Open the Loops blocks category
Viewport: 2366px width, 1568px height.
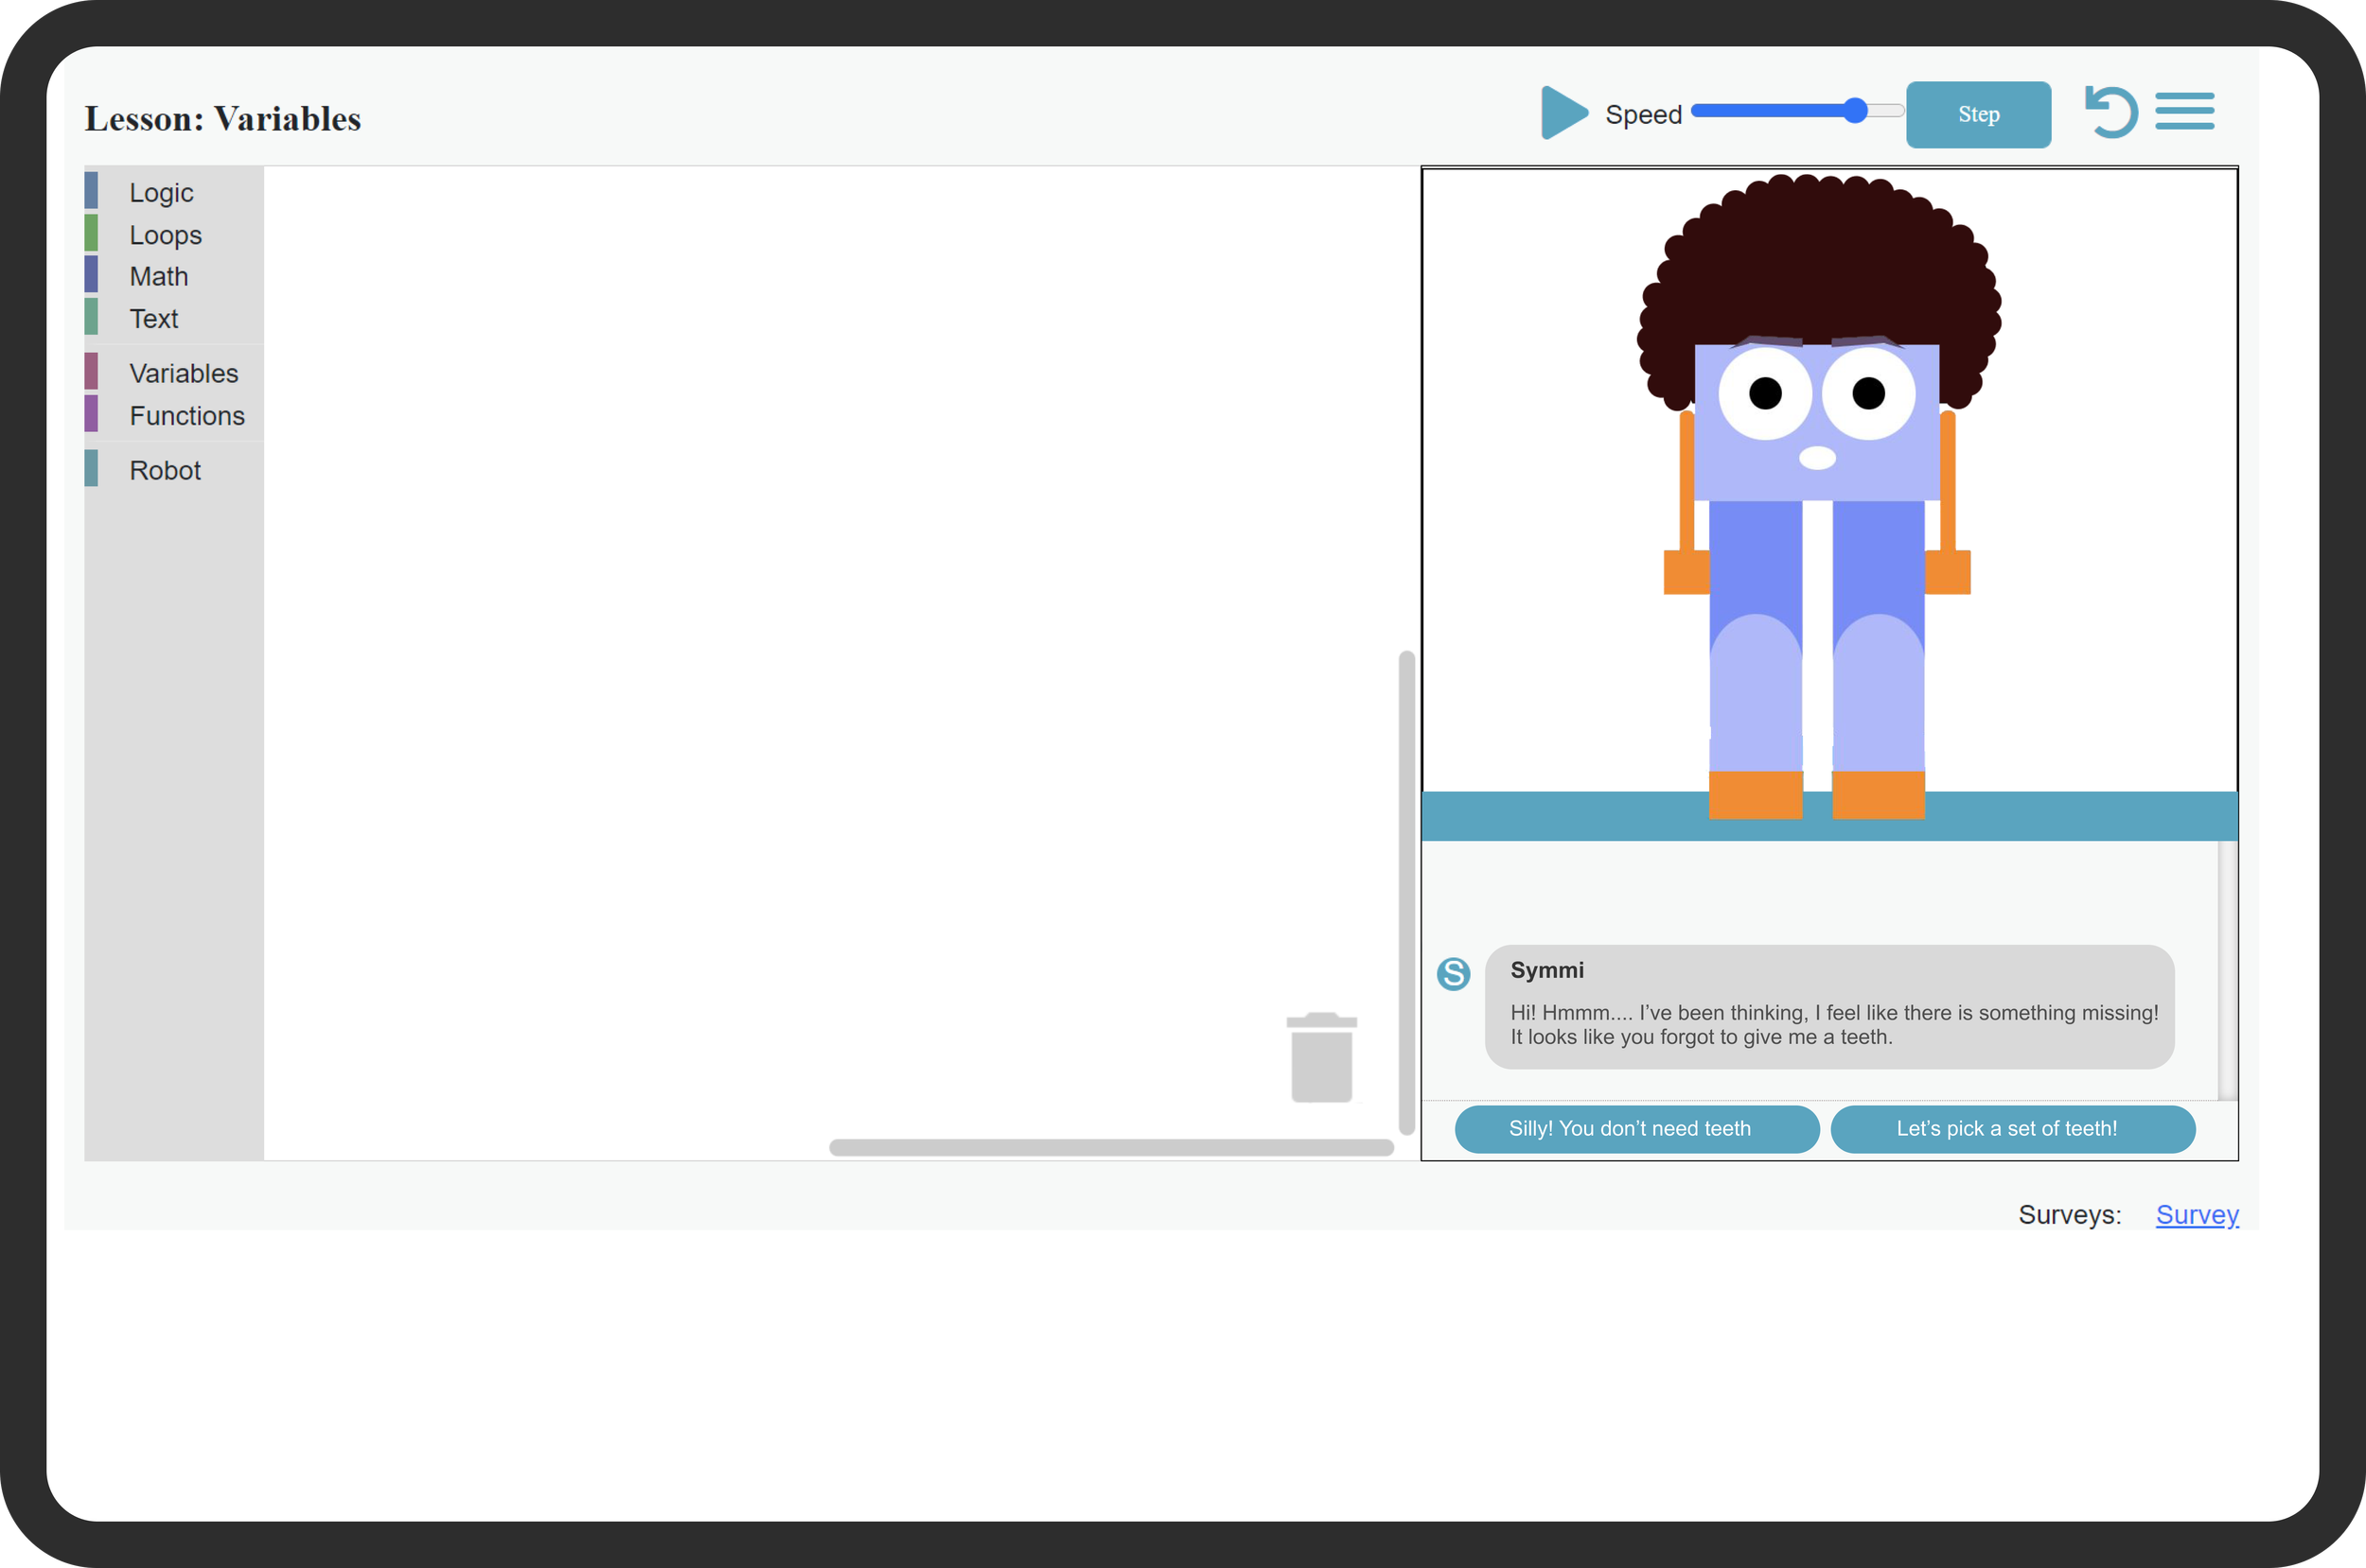pos(165,235)
